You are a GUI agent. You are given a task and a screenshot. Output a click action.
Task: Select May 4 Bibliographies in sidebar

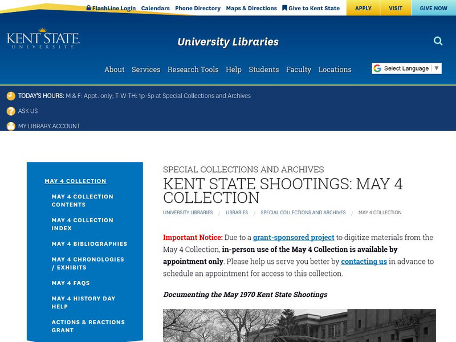click(x=89, y=244)
